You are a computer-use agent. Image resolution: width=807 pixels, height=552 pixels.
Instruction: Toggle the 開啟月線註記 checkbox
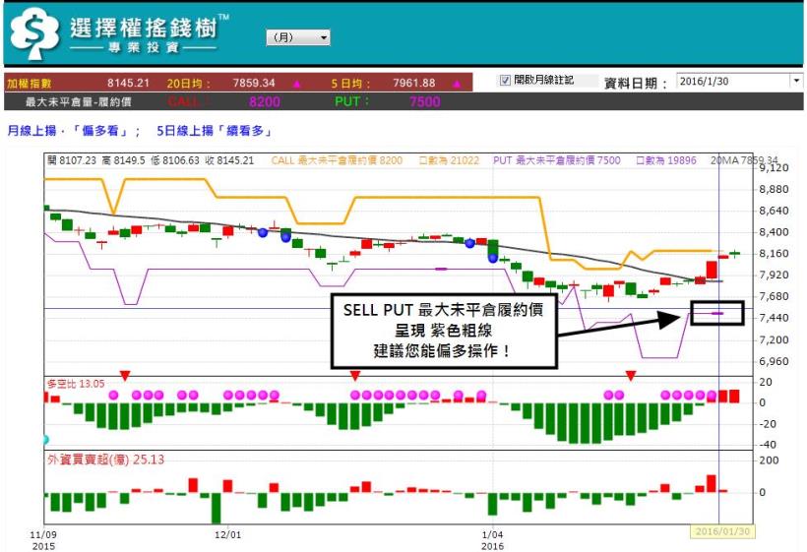tap(505, 81)
